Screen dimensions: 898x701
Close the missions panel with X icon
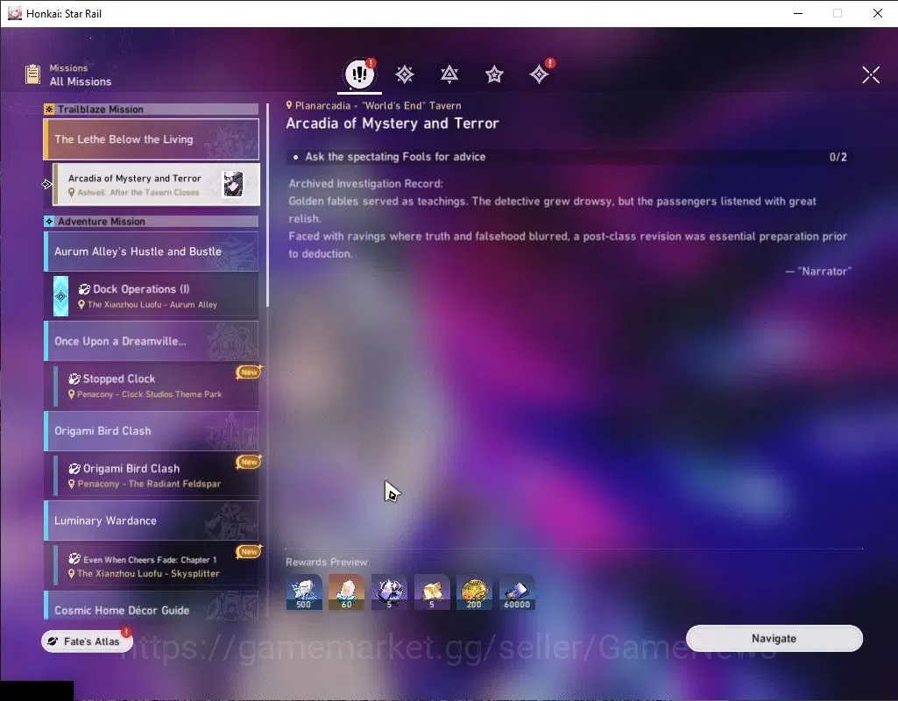[871, 74]
